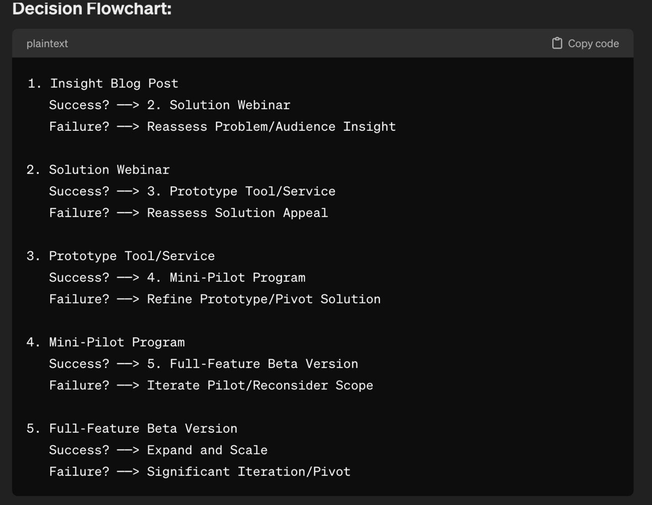Click the Decision Flowchart heading

(92, 9)
